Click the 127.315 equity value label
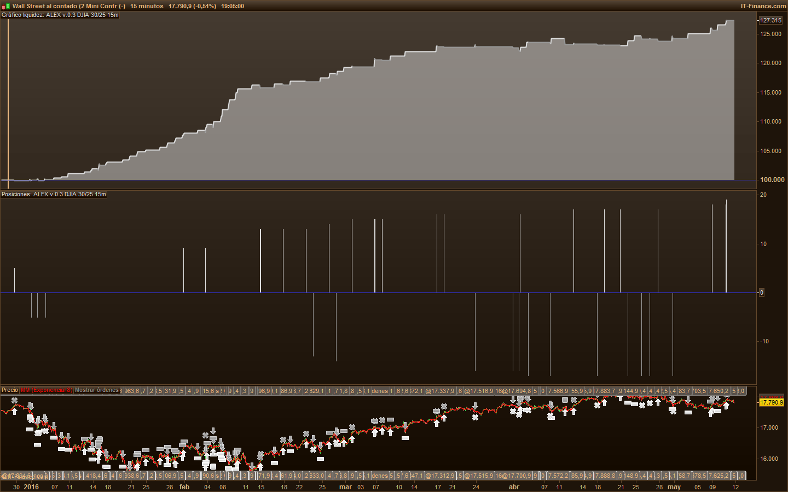 pyautogui.click(x=771, y=20)
